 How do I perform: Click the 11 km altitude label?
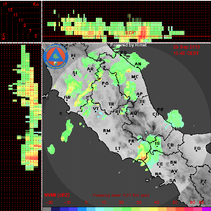click(x=21, y=20)
